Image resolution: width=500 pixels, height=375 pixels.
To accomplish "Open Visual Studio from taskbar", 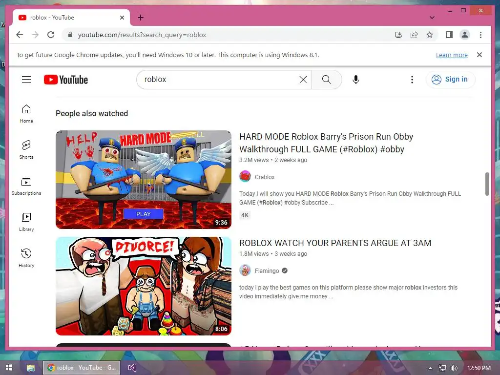I will click(x=132, y=368).
